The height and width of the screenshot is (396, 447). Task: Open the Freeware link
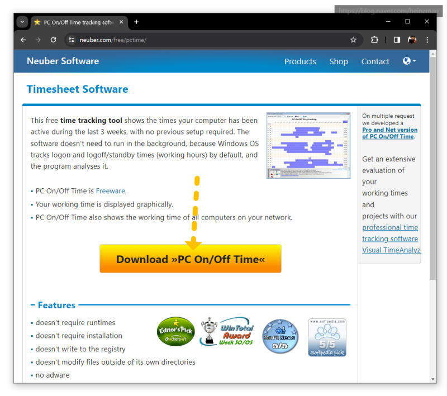[x=111, y=191]
